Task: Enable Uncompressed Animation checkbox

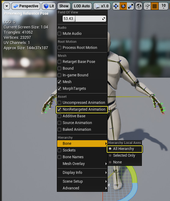Action: click(x=59, y=103)
